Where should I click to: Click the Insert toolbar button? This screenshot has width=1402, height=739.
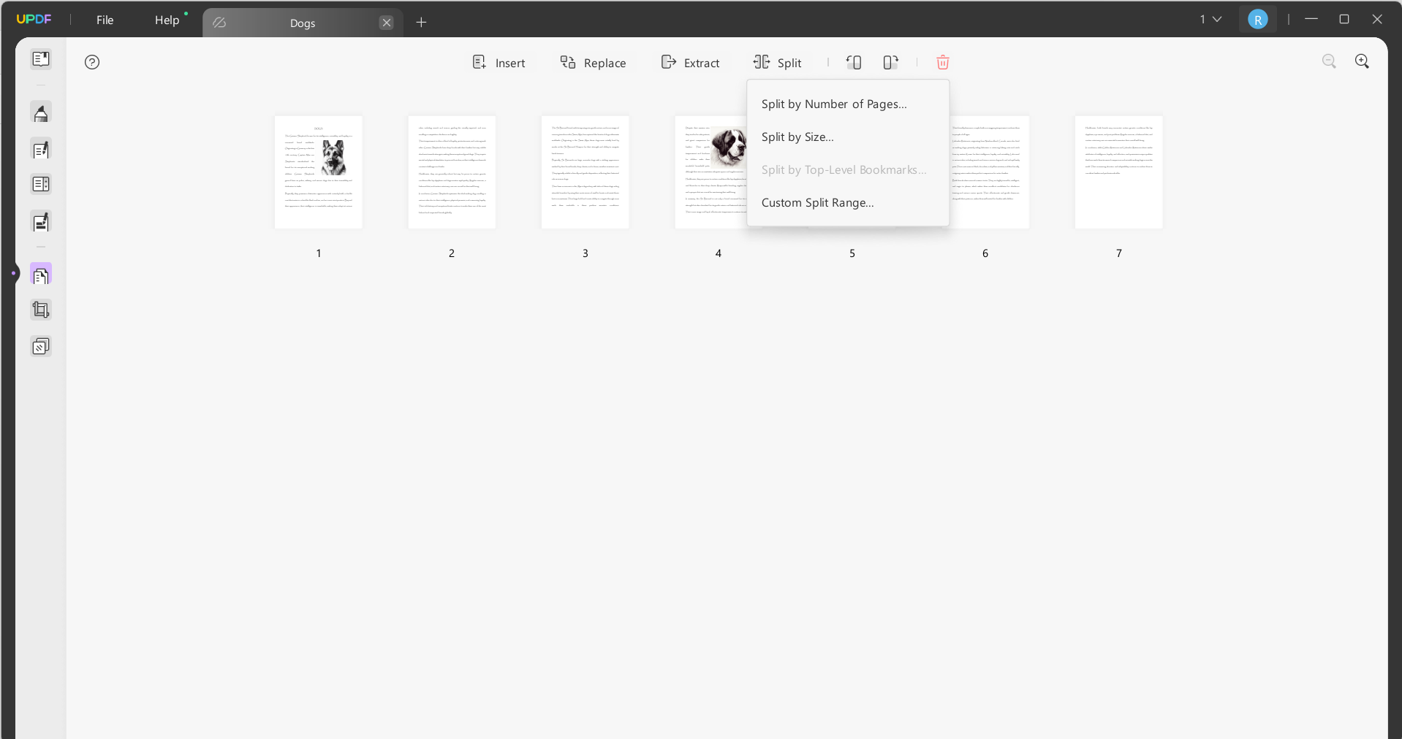499,63
